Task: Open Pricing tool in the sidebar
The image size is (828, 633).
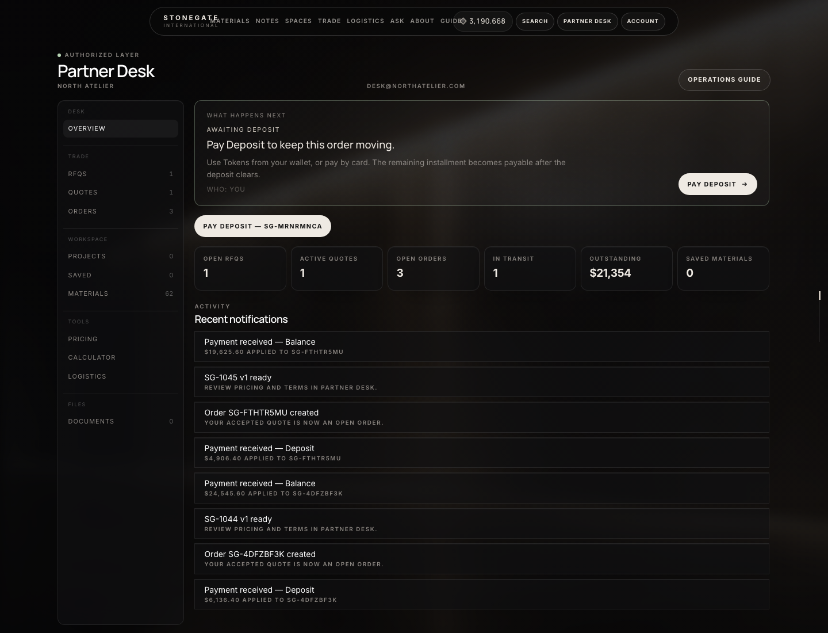Action: [121, 339]
